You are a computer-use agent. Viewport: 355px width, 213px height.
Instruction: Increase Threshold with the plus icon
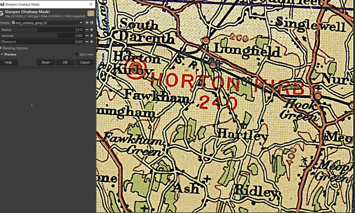click(x=92, y=42)
